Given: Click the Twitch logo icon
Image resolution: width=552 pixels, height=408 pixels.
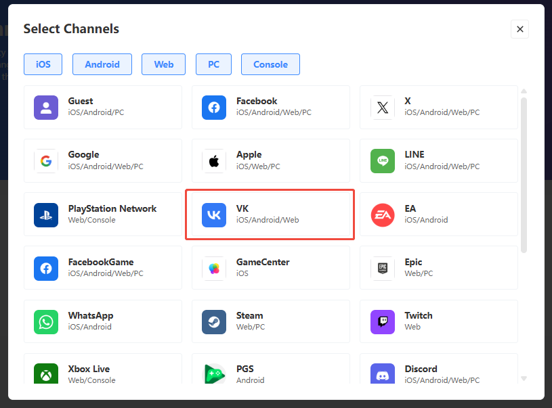Looking at the screenshot, I should (383, 321).
